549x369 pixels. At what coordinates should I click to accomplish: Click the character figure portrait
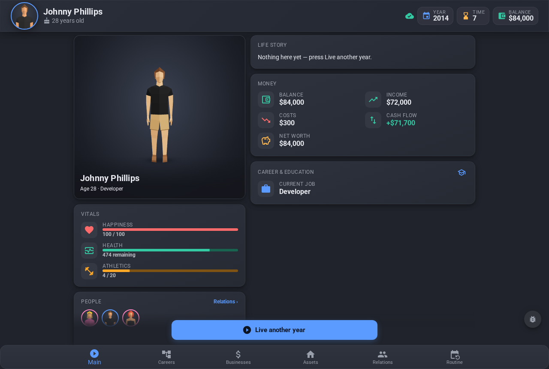(x=160, y=115)
